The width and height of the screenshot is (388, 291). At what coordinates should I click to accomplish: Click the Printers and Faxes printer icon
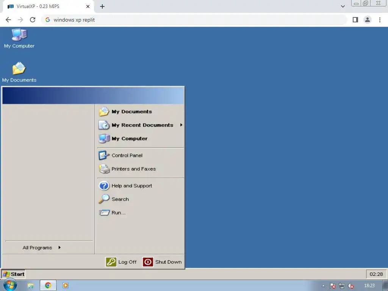click(x=104, y=169)
